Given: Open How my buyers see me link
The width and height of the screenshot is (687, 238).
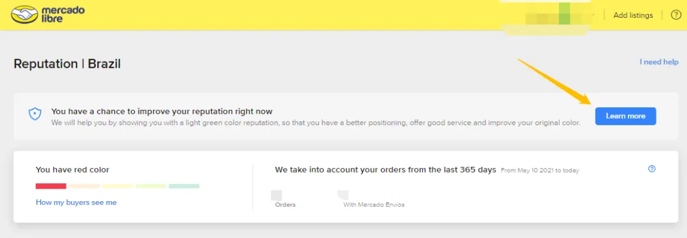Looking at the screenshot, I should pyautogui.click(x=76, y=202).
